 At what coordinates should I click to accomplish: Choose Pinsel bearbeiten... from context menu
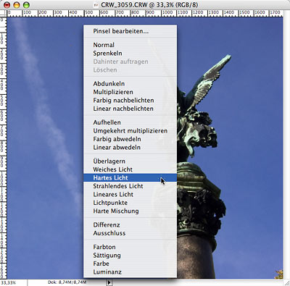coord(130,31)
